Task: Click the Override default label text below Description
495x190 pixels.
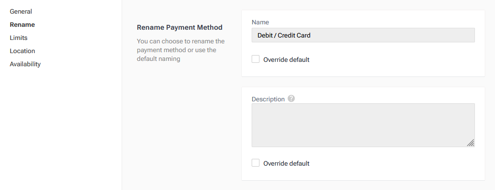Action: [x=286, y=163]
